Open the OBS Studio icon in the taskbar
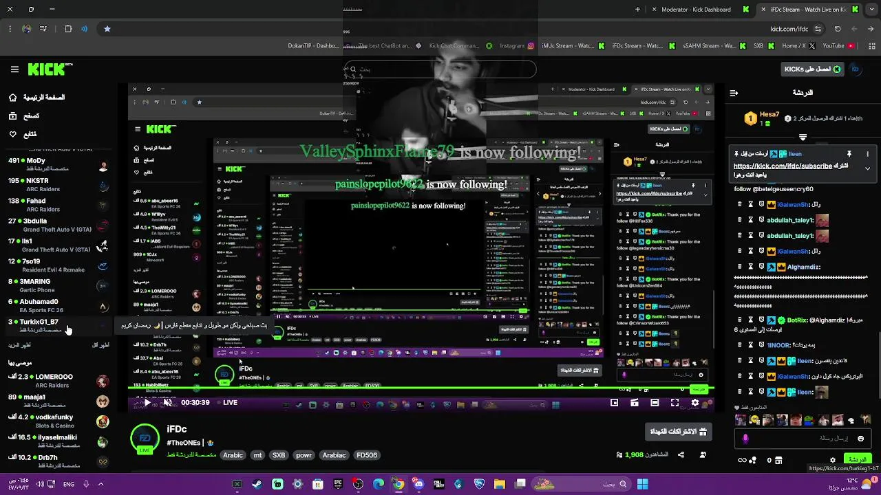The width and height of the screenshot is (881, 495). (x=358, y=484)
